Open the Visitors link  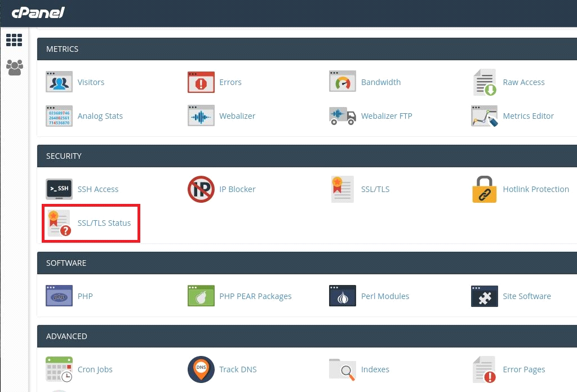91,82
